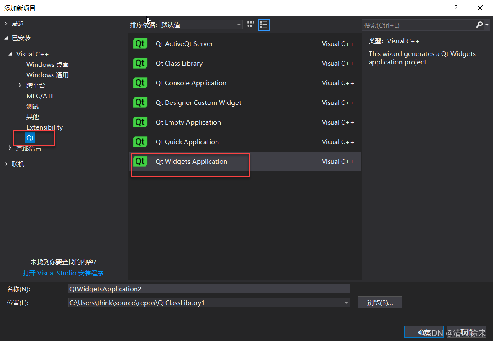Click the Qt Class Library template icon
493x341 pixels.
tap(140, 63)
